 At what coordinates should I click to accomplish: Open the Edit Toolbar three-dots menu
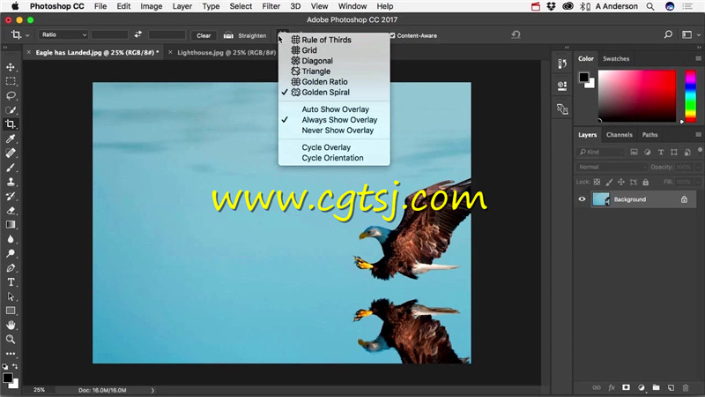11,354
